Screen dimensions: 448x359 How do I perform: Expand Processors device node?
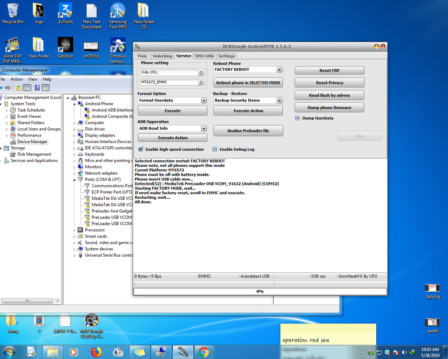pyautogui.click(x=74, y=230)
